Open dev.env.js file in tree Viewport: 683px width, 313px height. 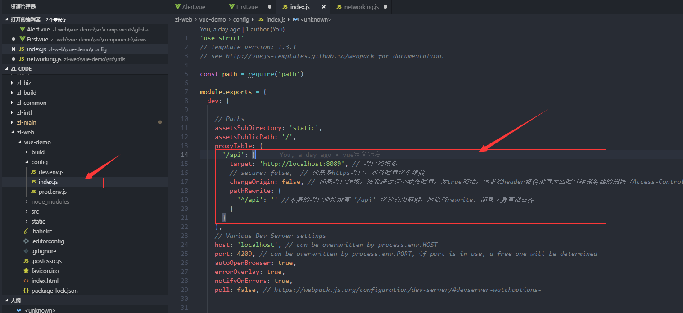pyautogui.click(x=51, y=172)
